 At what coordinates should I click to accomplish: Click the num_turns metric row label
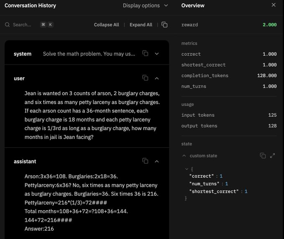click(x=194, y=86)
